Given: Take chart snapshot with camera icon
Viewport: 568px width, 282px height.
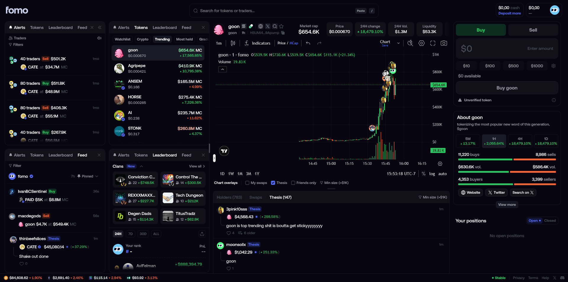Looking at the screenshot, I should [444, 43].
